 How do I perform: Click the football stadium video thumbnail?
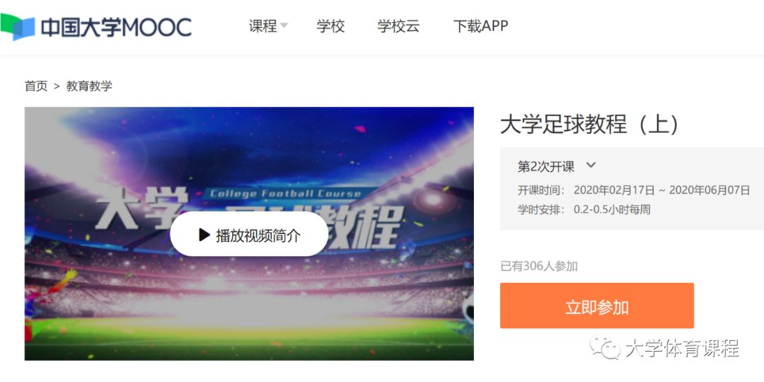click(x=249, y=233)
